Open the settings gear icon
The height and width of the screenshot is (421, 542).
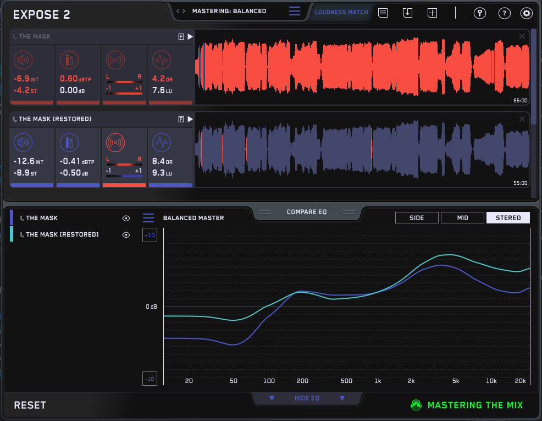pos(526,13)
